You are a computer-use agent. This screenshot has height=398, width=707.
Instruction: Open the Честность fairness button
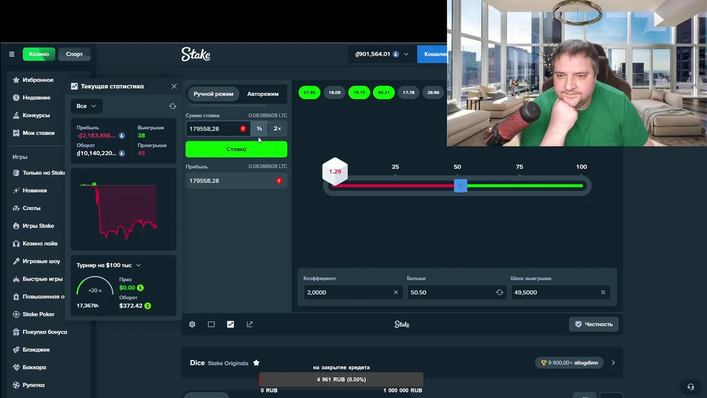pyautogui.click(x=594, y=324)
